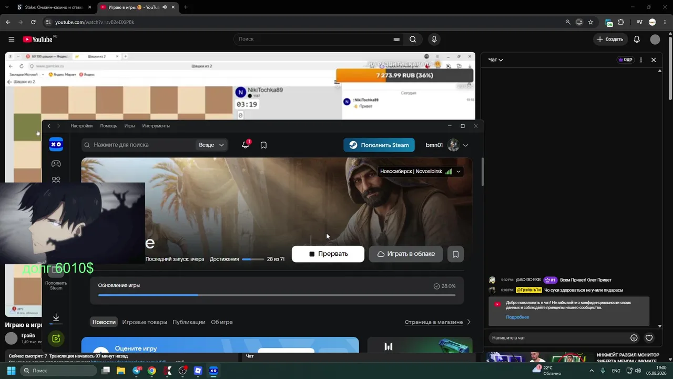Open File Explorer from the taskbar
Screen dimensions: 673x379
(x=121, y=371)
